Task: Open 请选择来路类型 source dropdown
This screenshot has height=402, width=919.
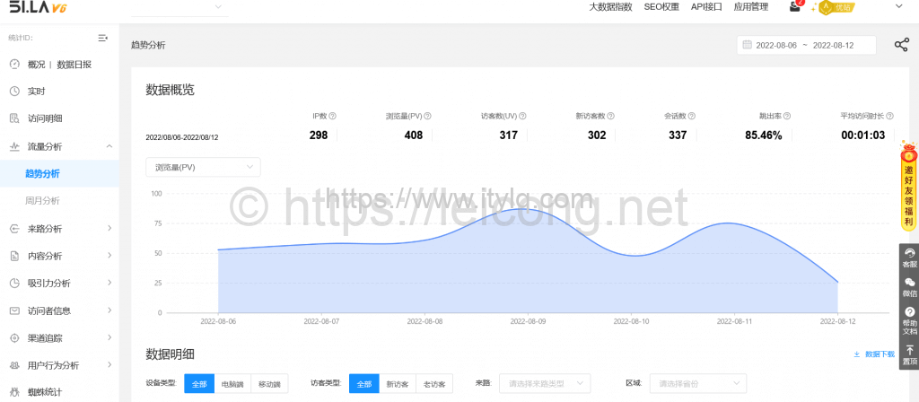Action: tap(545, 384)
